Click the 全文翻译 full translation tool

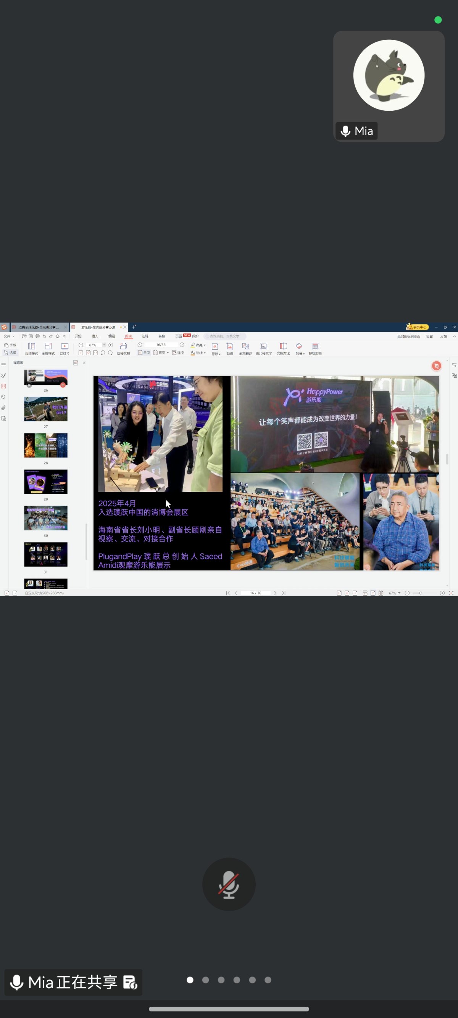(x=245, y=349)
